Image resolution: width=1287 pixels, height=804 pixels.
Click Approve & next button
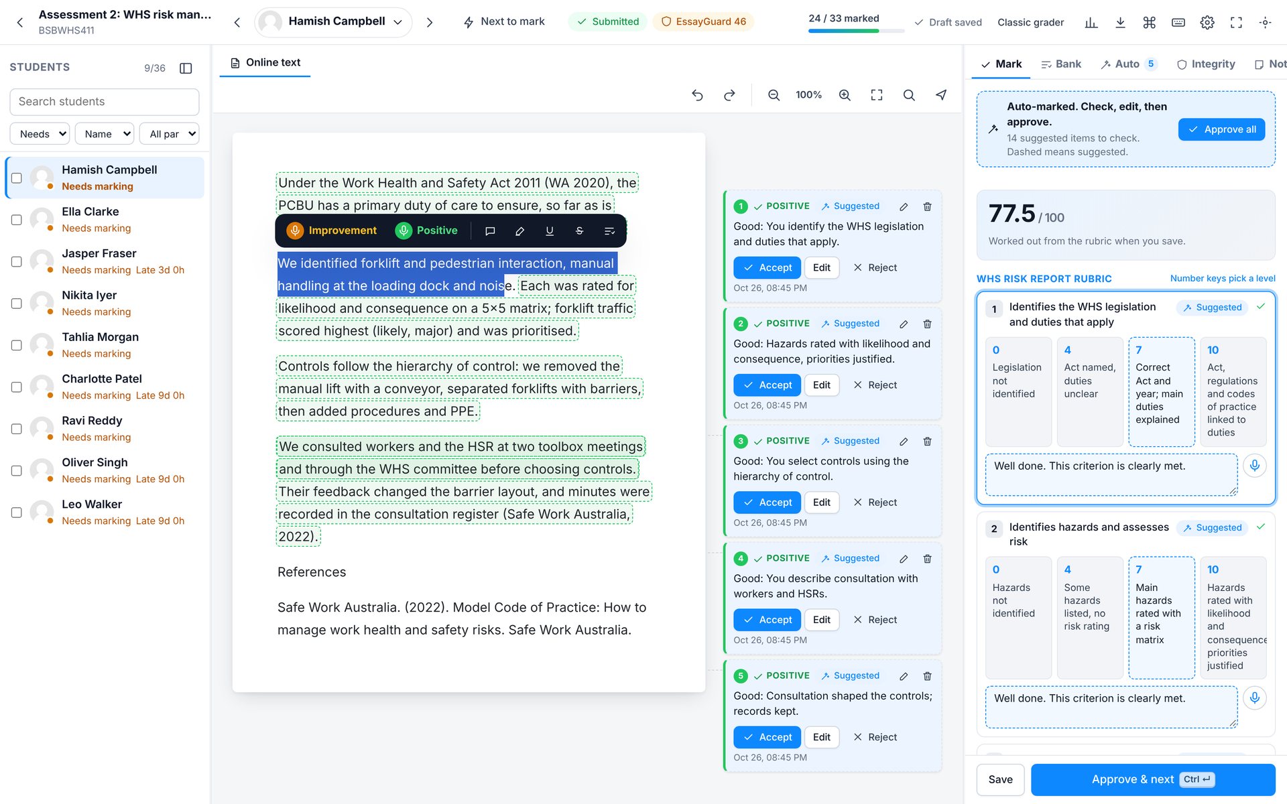(1153, 779)
